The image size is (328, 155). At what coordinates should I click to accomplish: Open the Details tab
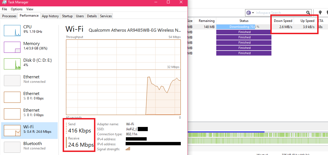click(92, 16)
